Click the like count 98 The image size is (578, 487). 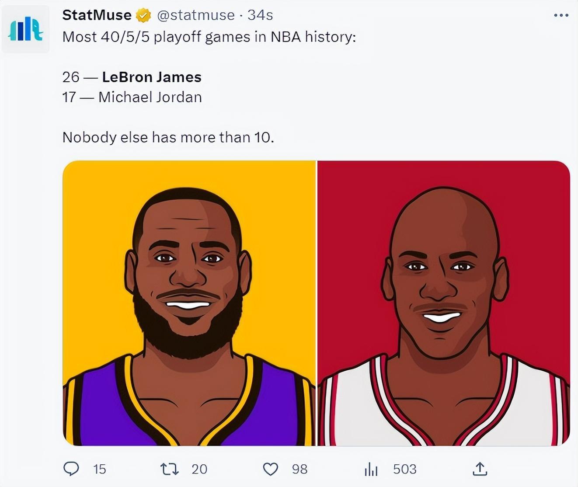[x=300, y=469]
